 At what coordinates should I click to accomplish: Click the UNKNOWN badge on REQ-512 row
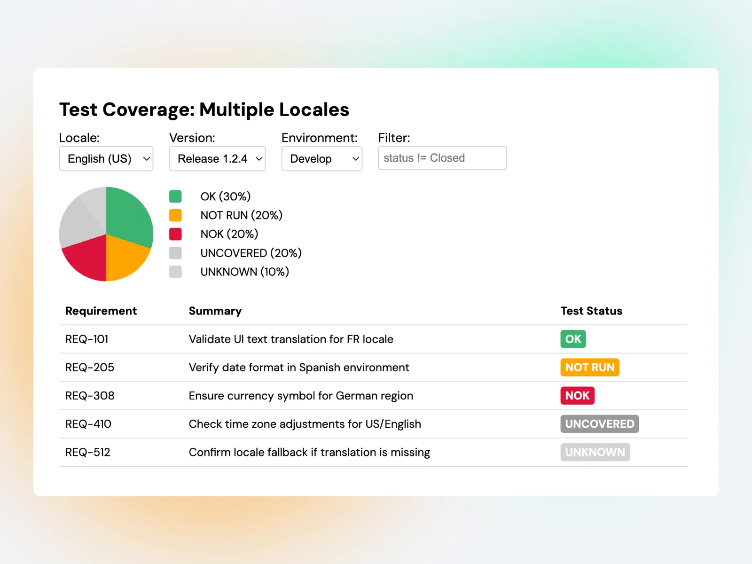[x=595, y=452]
